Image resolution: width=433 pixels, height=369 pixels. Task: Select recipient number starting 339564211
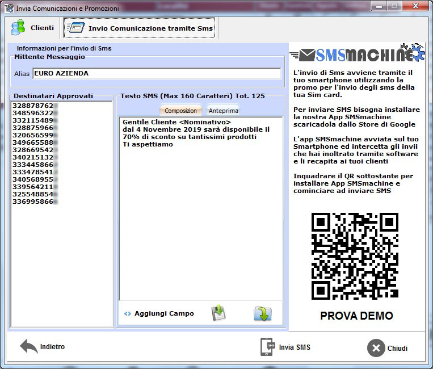coord(35,187)
